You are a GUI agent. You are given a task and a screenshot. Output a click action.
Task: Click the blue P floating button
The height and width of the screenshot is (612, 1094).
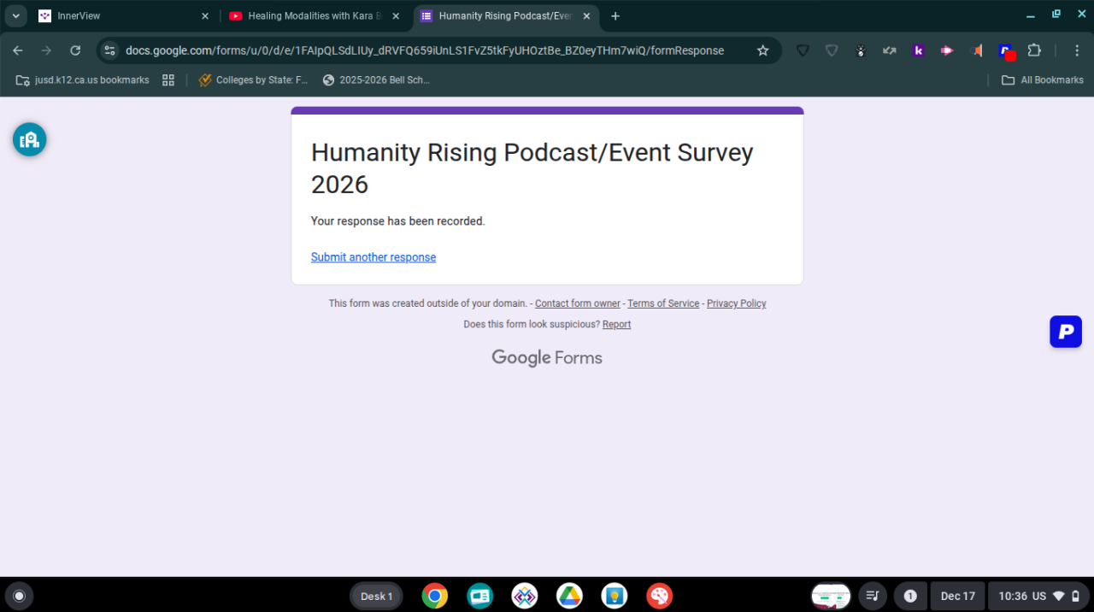click(1065, 332)
